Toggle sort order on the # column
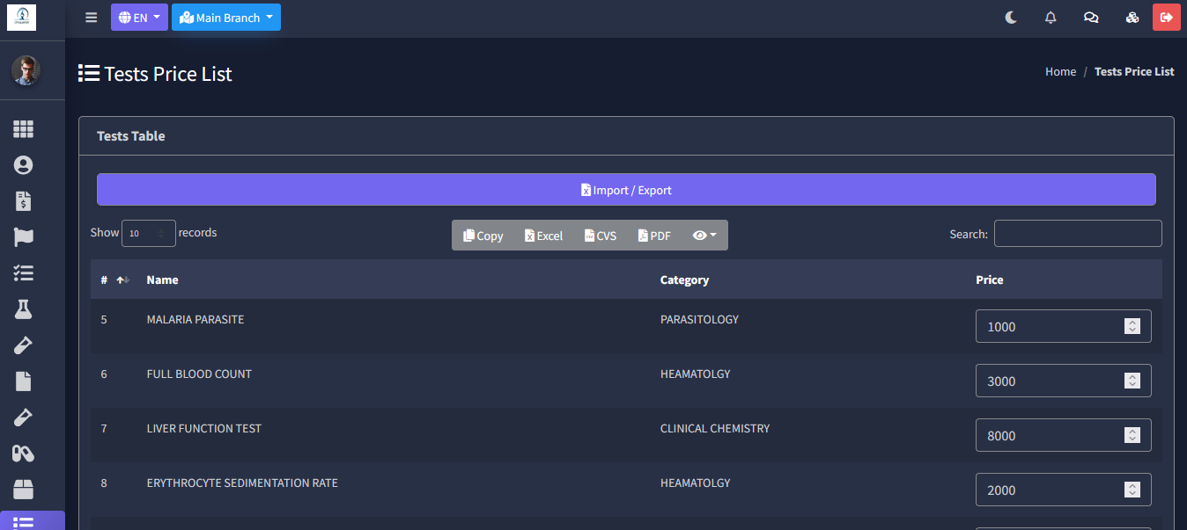 (x=122, y=280)
